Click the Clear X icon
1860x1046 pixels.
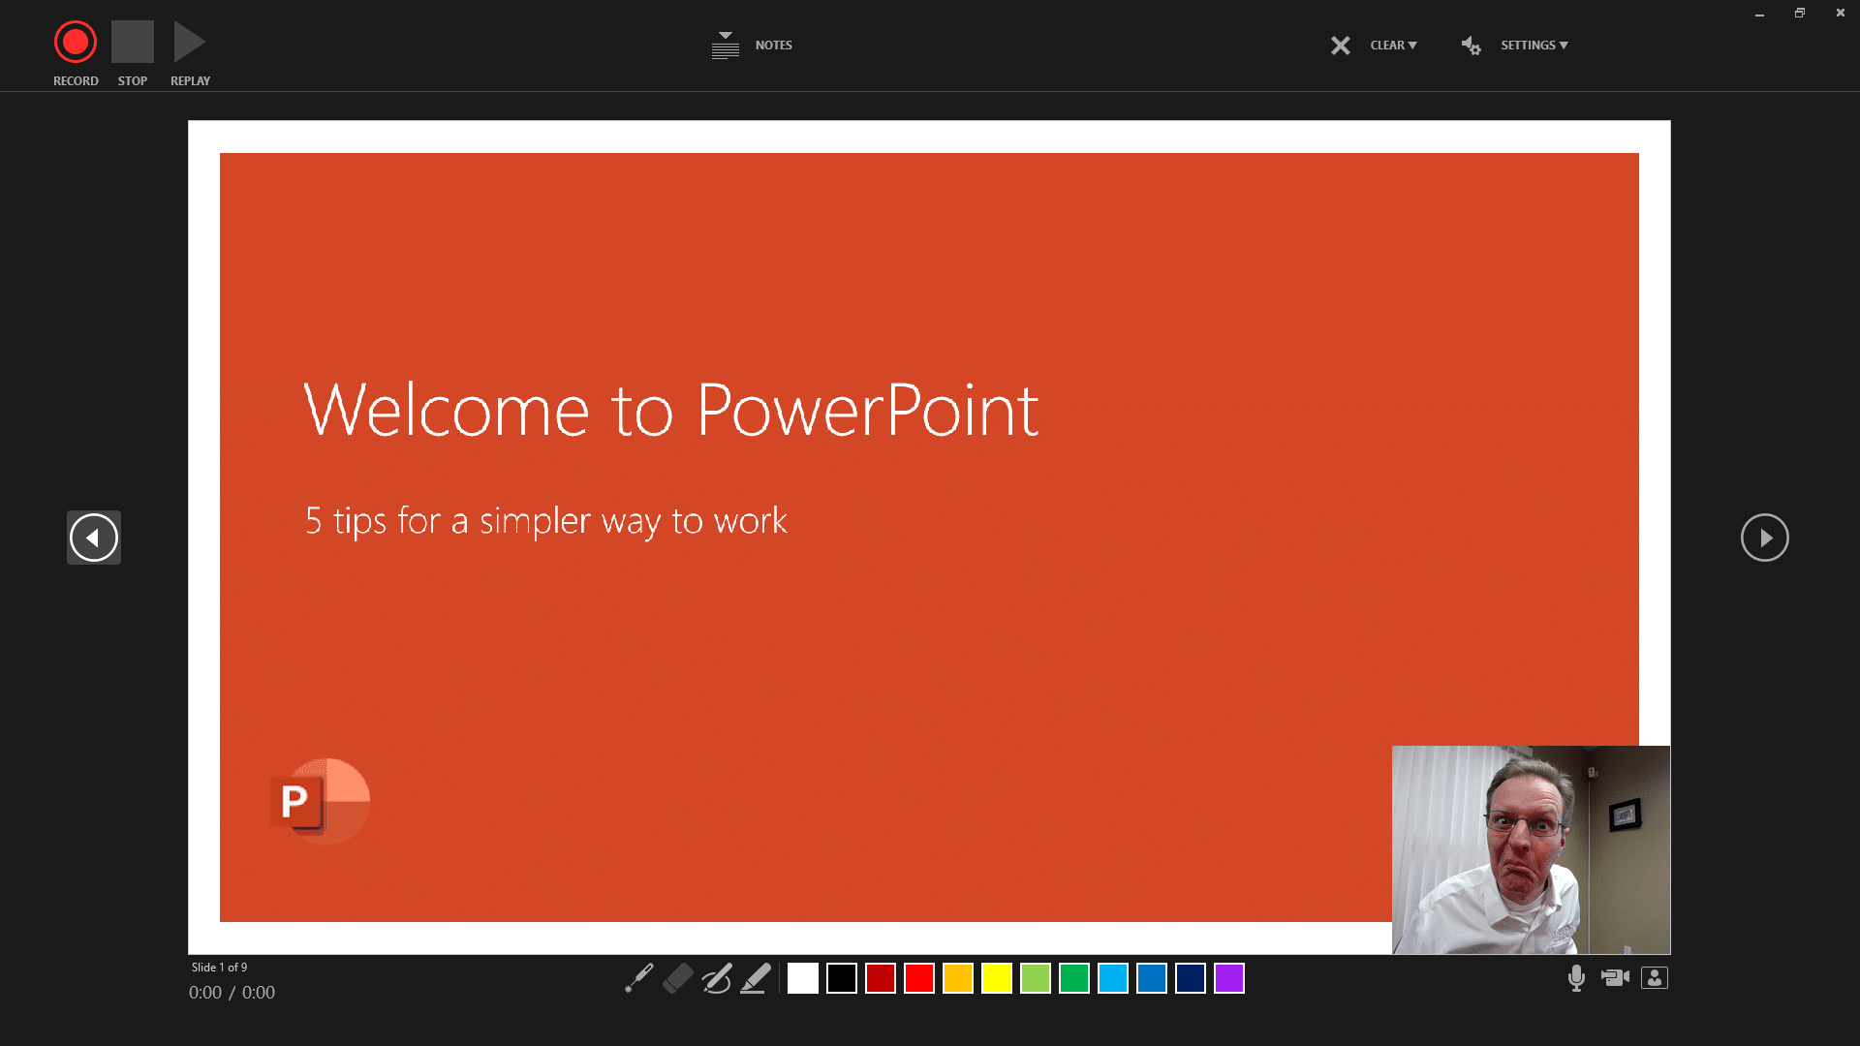(1341, 46)
